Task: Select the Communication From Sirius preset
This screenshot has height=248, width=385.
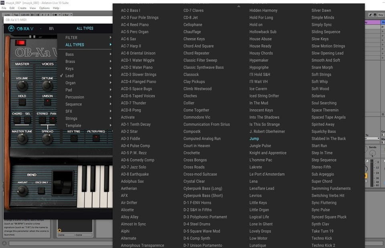Action: [207, 124]
